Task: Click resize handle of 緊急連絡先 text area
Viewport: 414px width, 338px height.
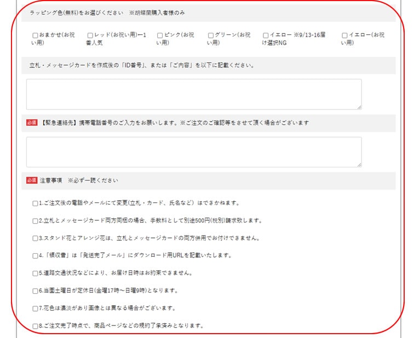Action: coord(359,164)
